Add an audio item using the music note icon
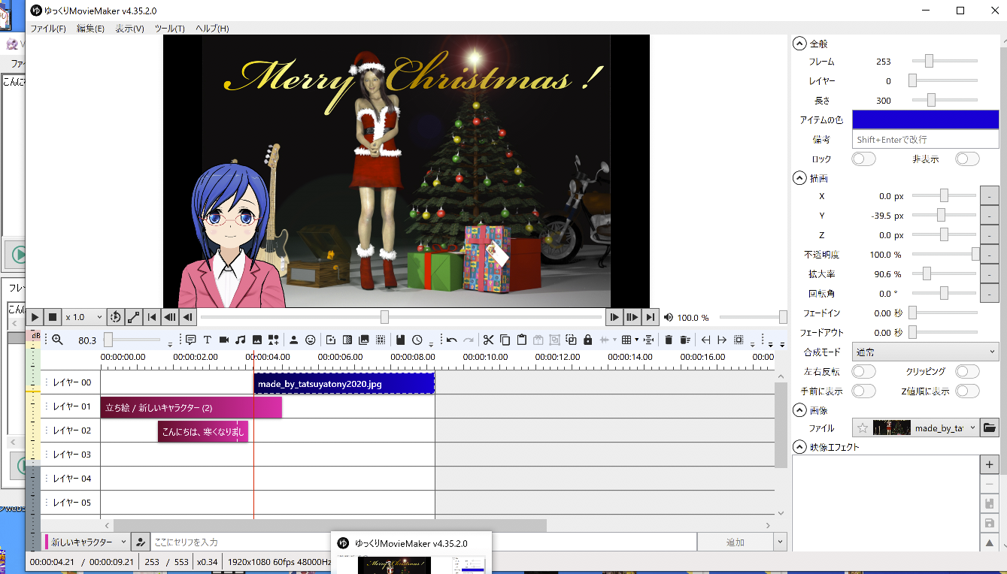The height and width of the screenshot is (574, 1007). (x=241, y=340)
